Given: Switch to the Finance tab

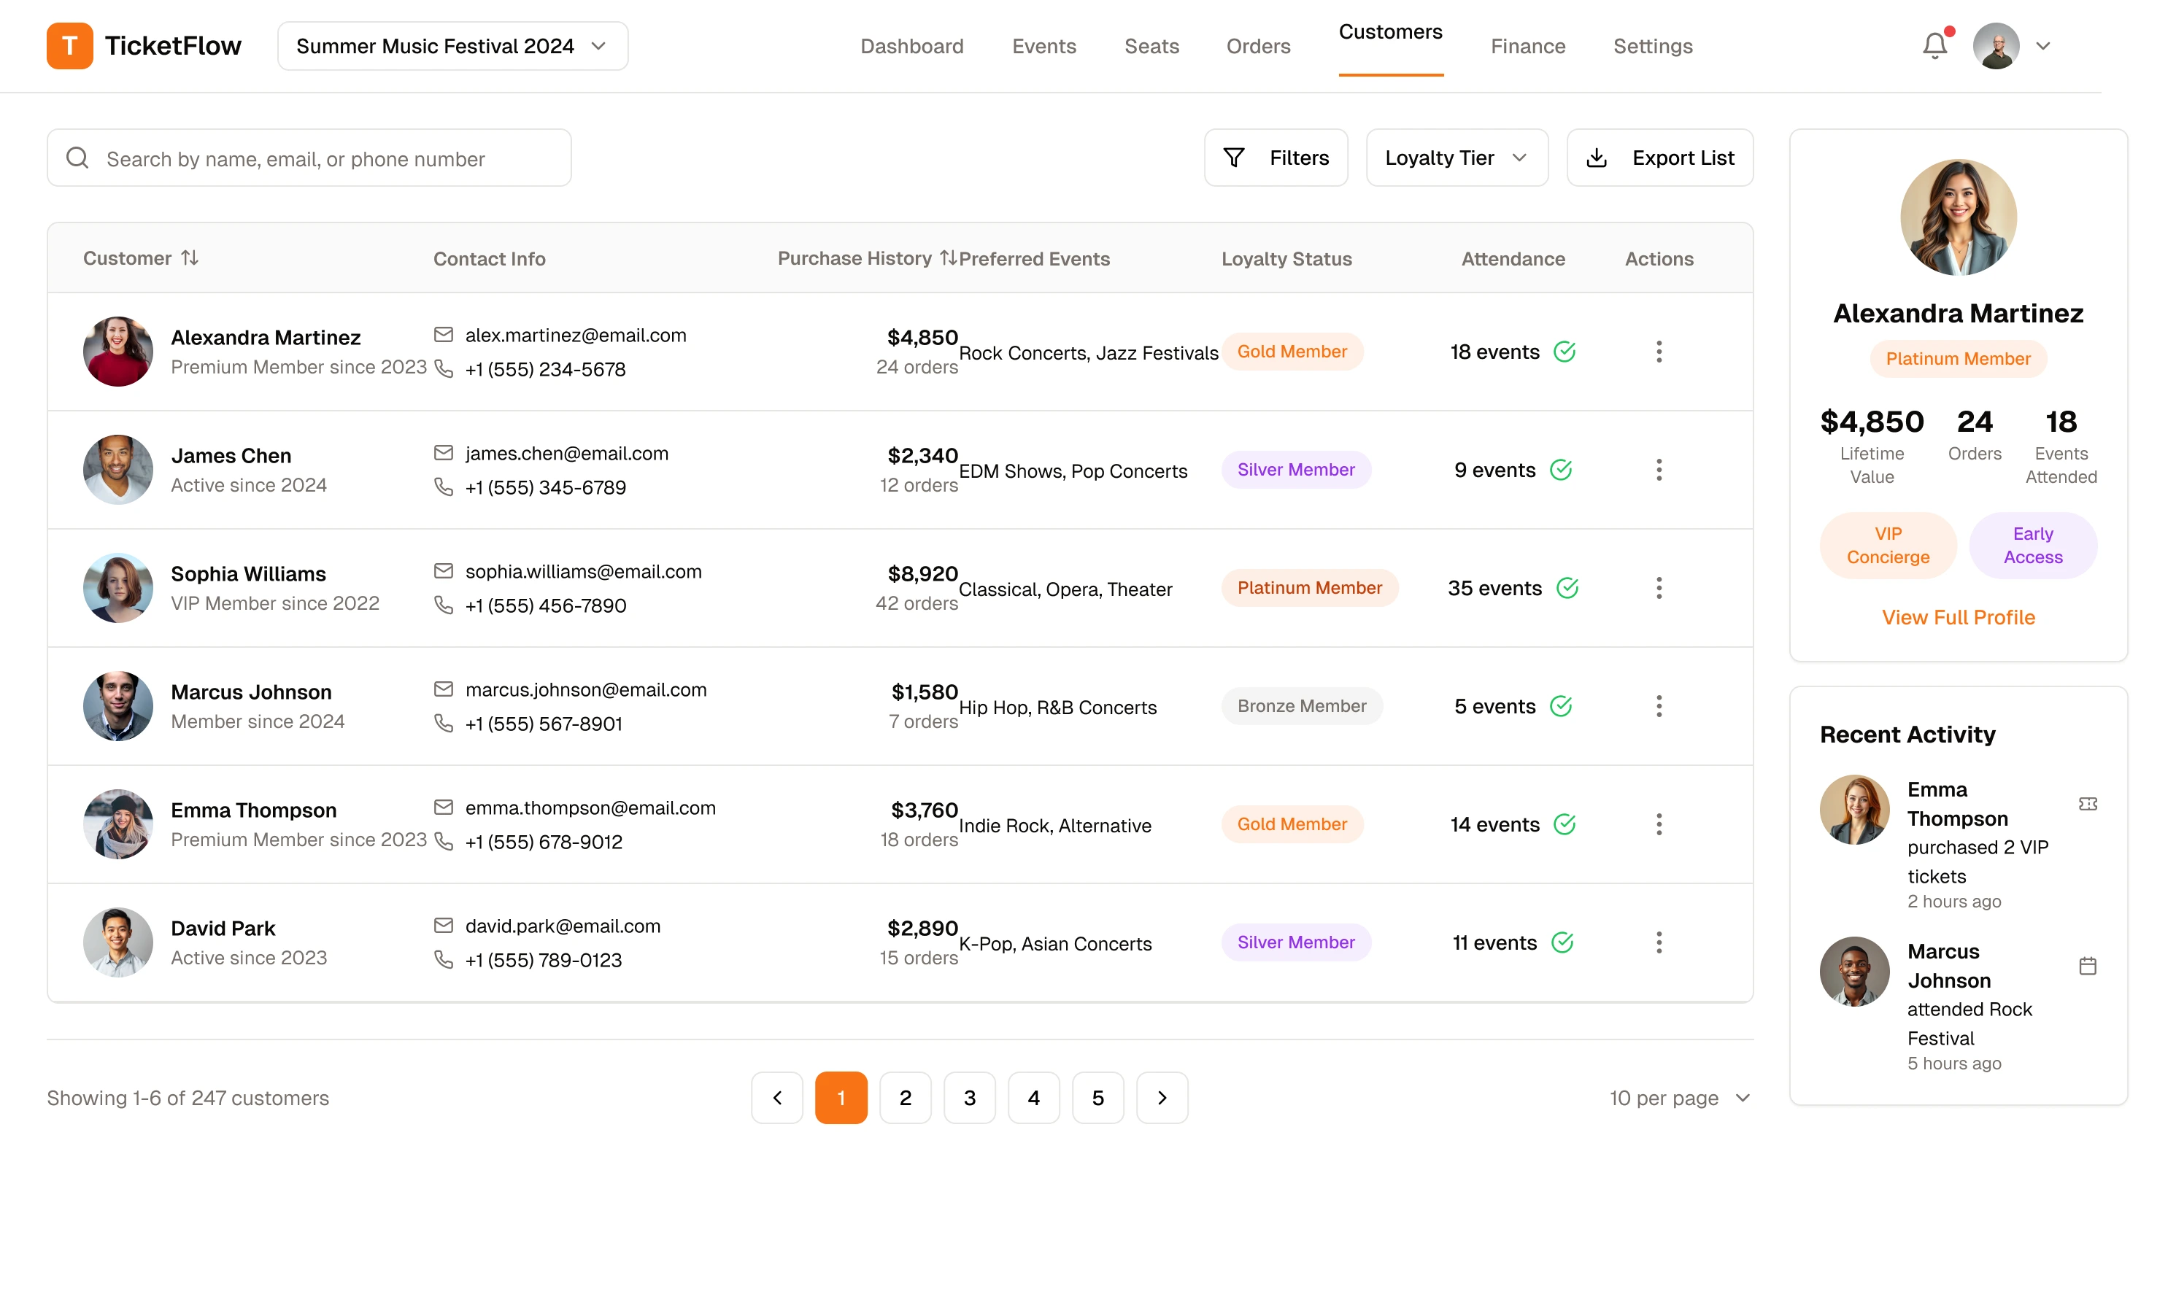Looking at the screenshot, I should coord(1528,46).
